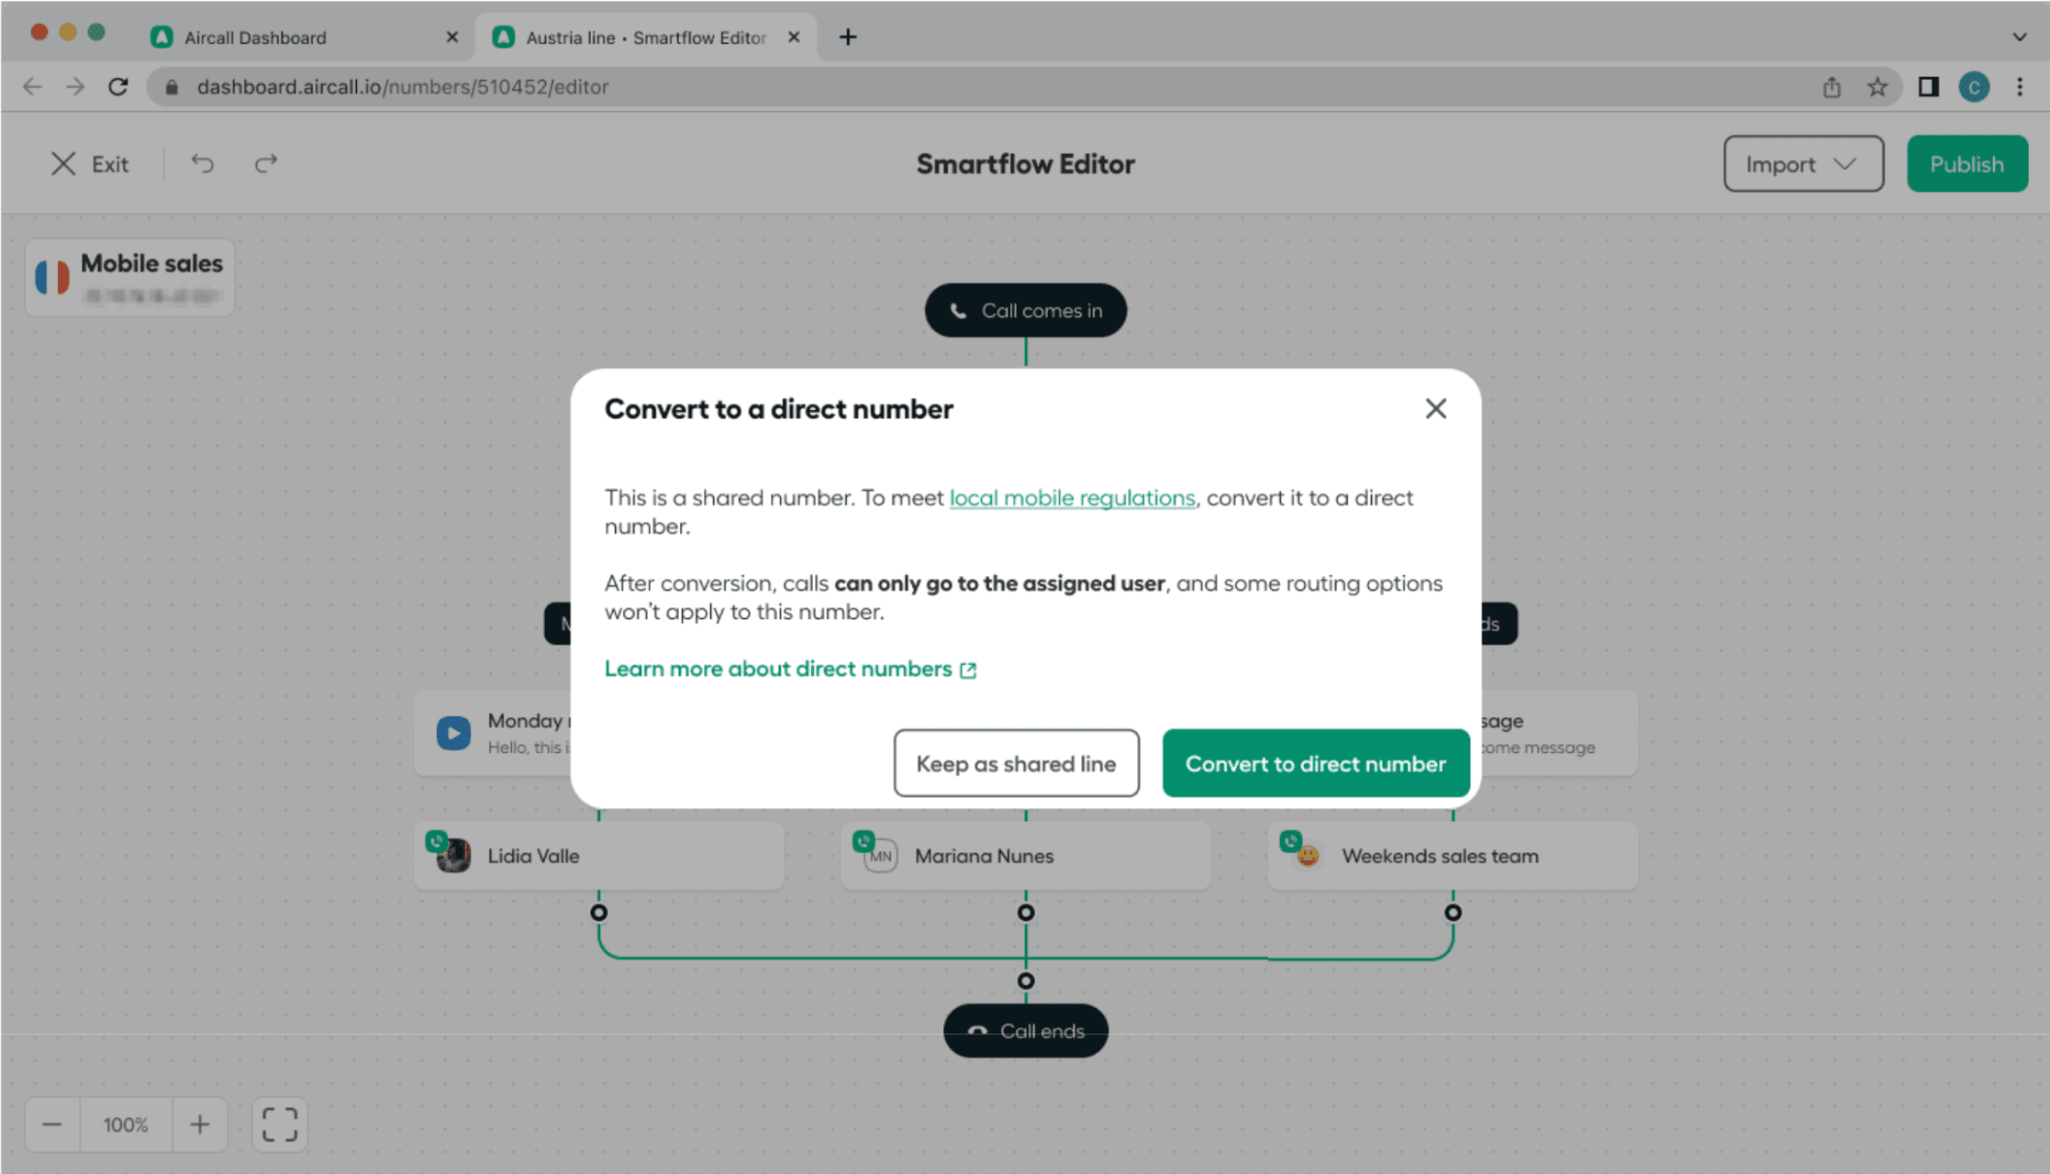Click the undo arrow icon

click(x=202, y=164)
